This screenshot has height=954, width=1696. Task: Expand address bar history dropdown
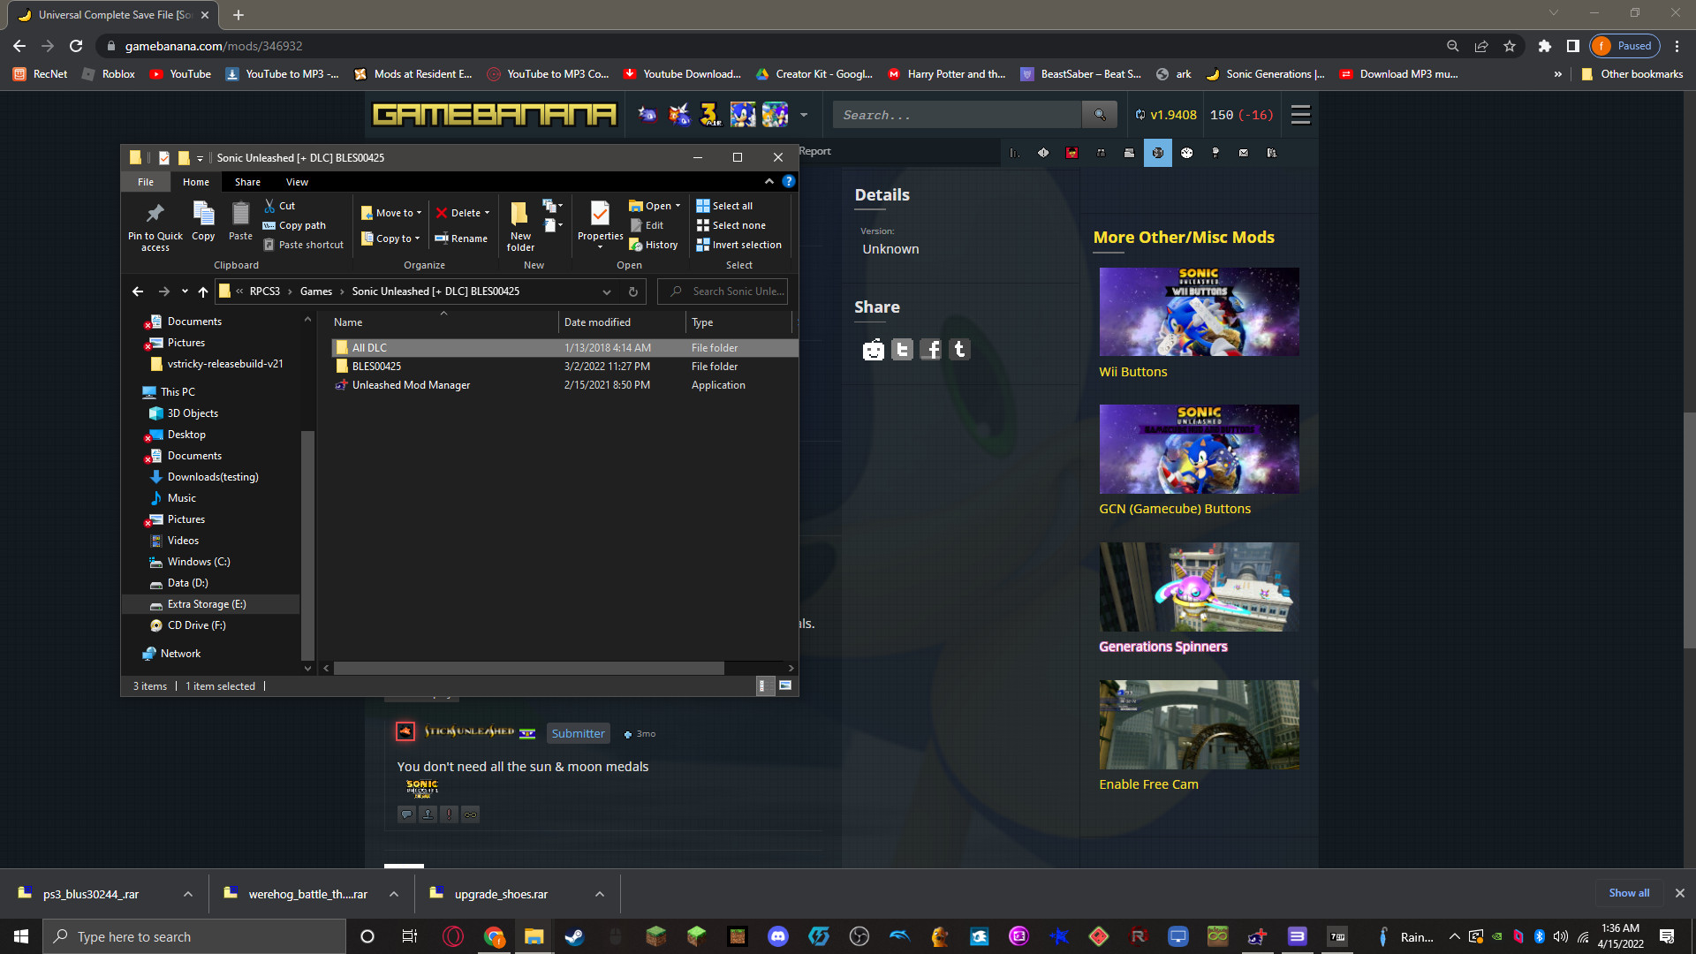607,291
